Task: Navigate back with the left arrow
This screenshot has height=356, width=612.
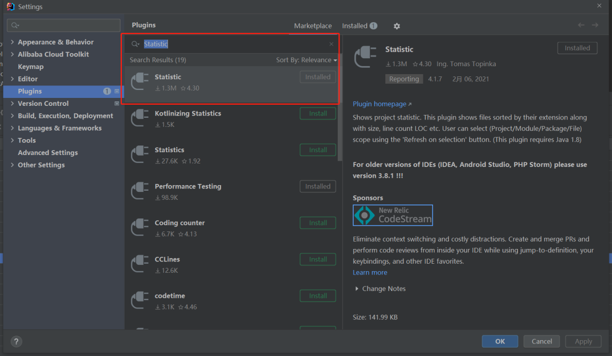Action: 581,25
